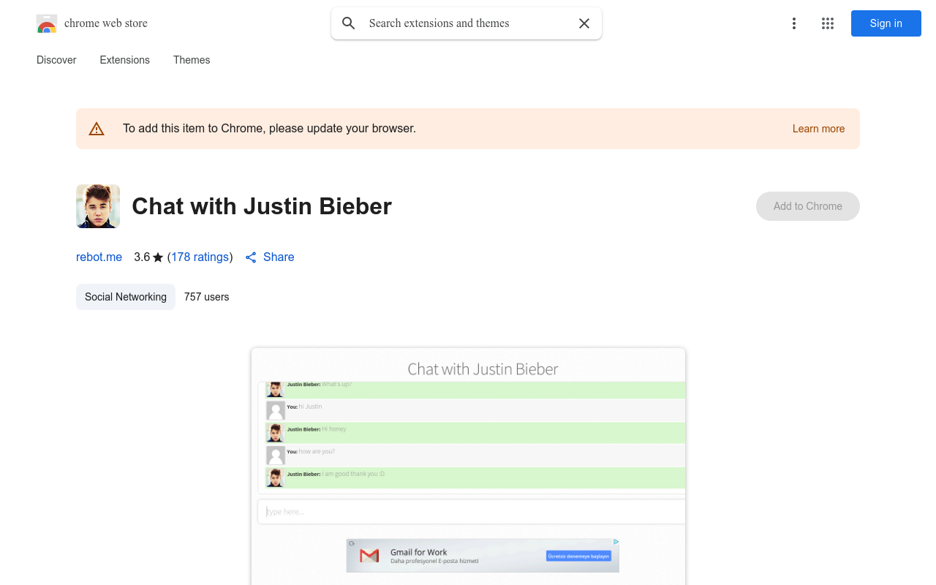The image size is (936, 585).
Task: Open the Themes tab
Action: [x=192, y=60]
